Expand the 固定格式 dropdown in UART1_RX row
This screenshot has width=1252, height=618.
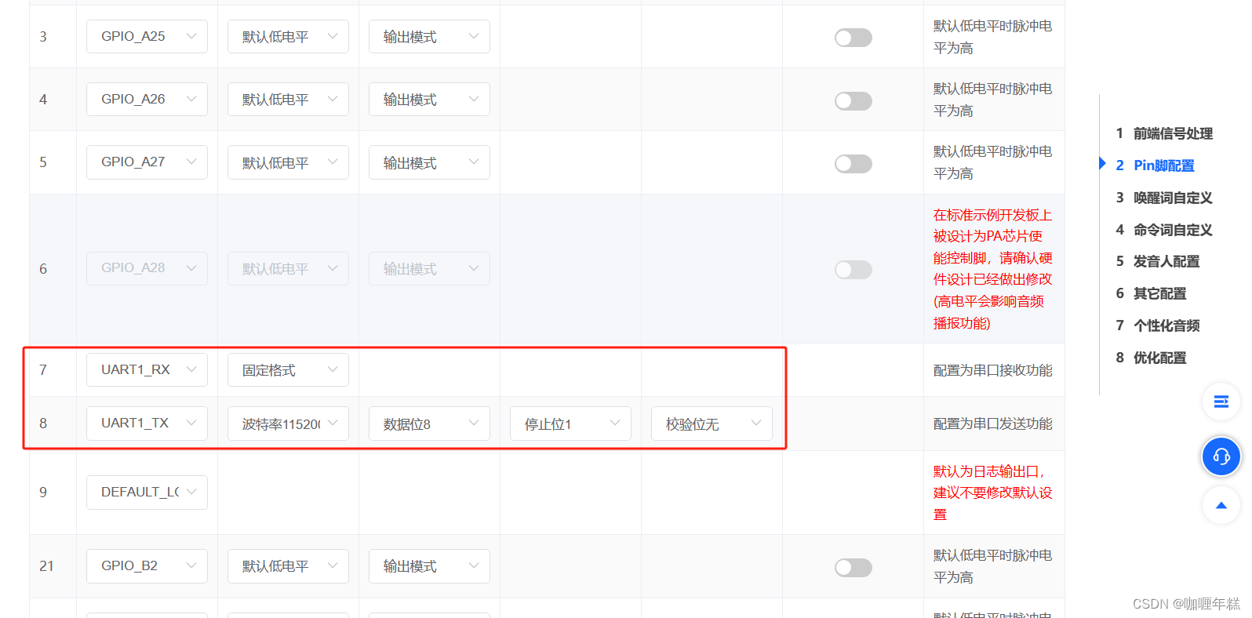[288, 370]
